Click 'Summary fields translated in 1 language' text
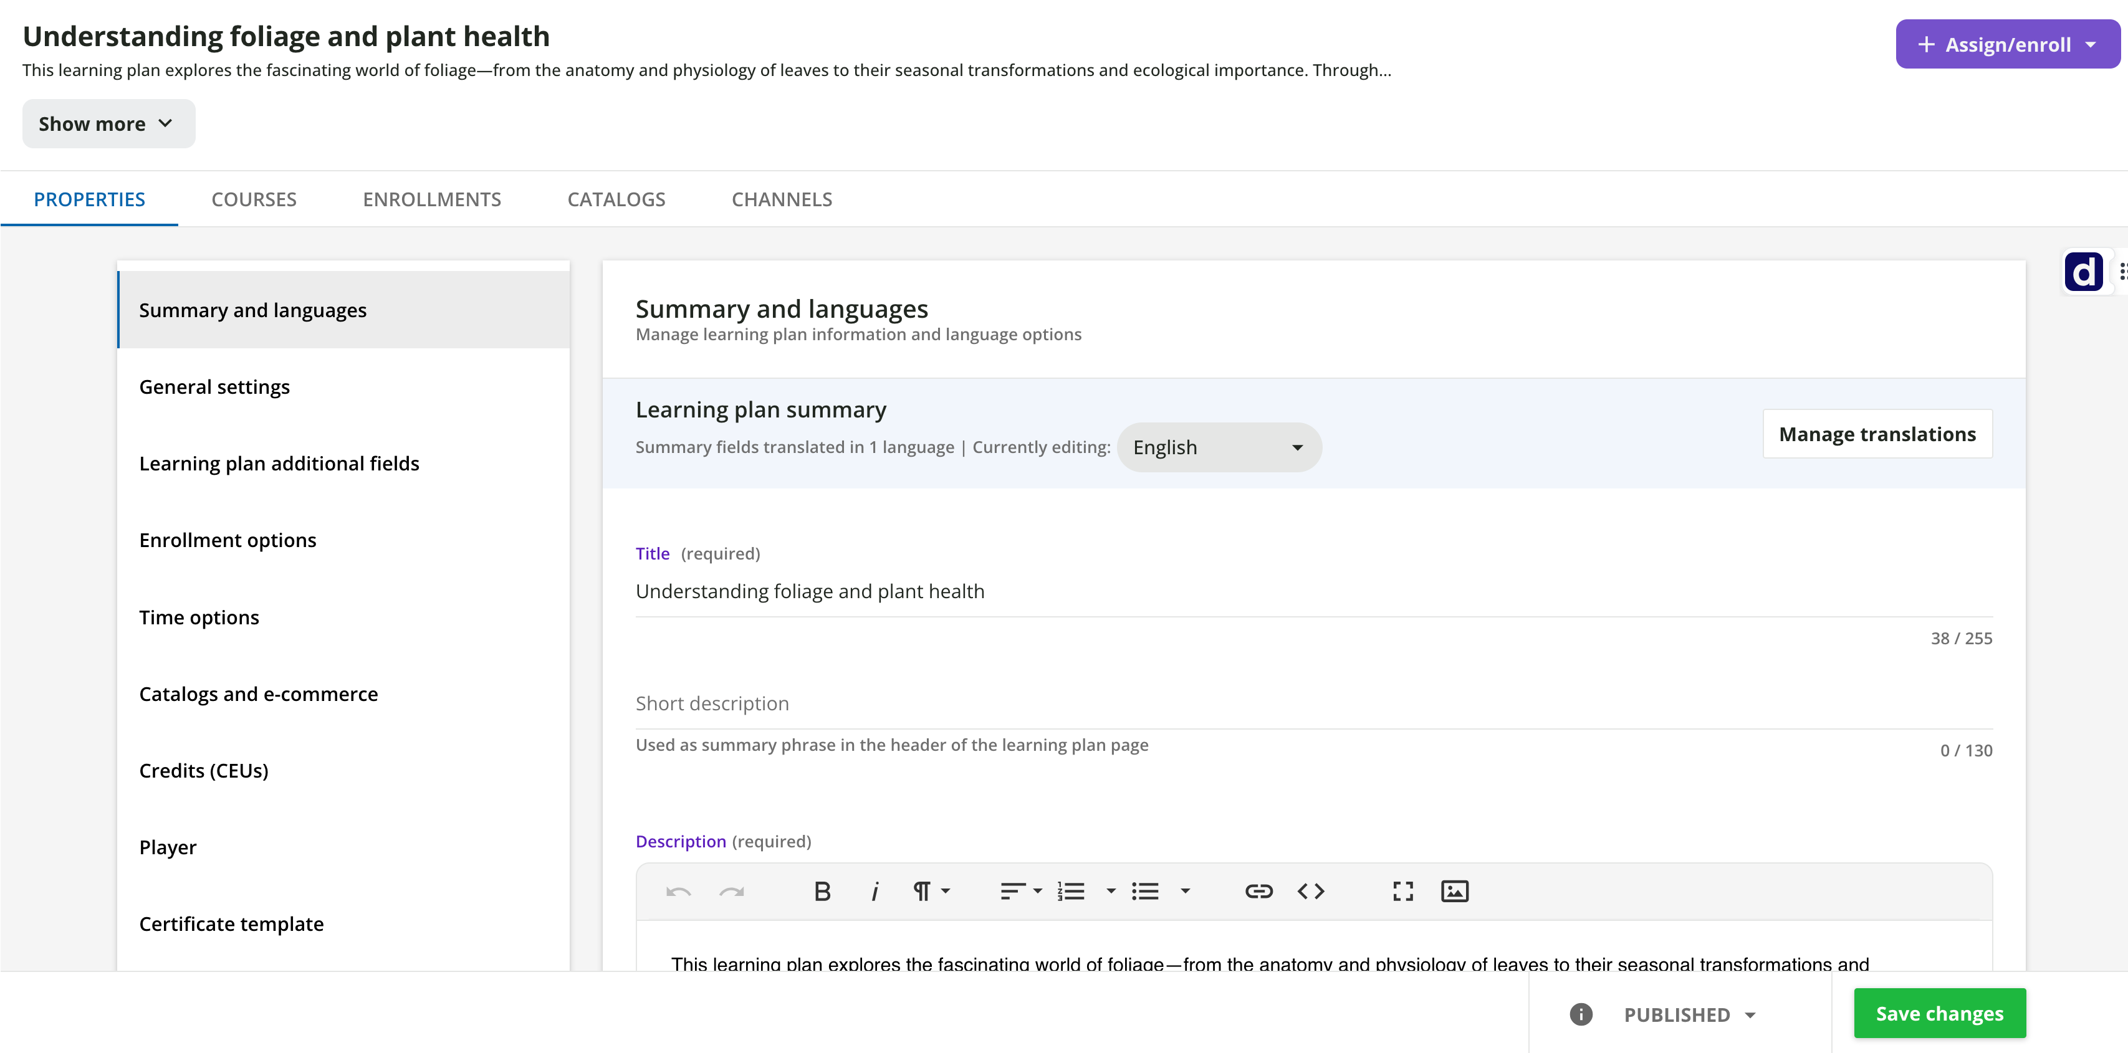 795,447
